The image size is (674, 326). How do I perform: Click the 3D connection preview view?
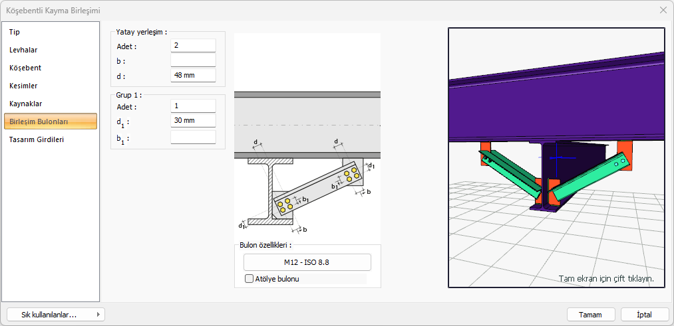(557, 157)
